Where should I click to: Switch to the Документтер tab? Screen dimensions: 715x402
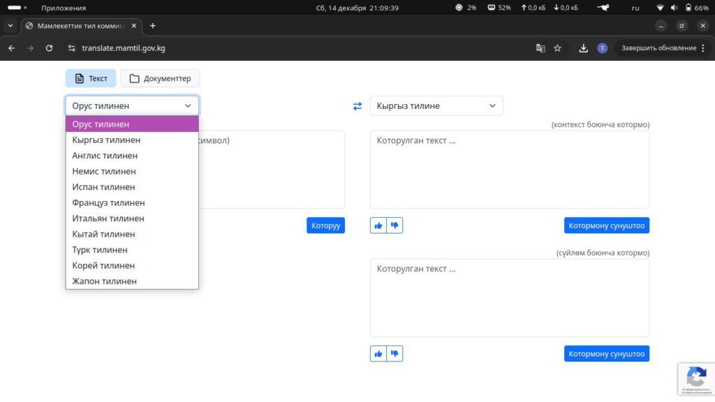click(x=160, y=78)
